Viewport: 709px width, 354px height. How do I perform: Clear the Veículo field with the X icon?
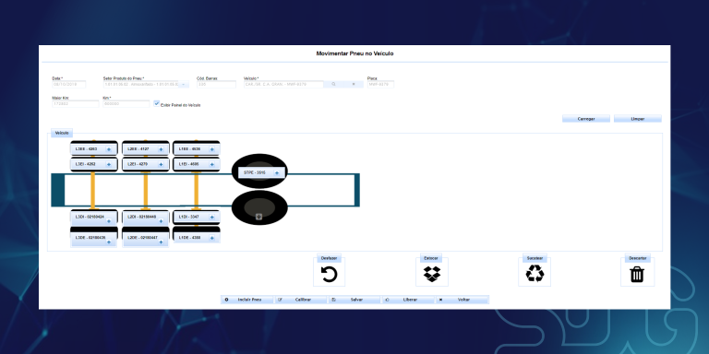coord(354,84)
